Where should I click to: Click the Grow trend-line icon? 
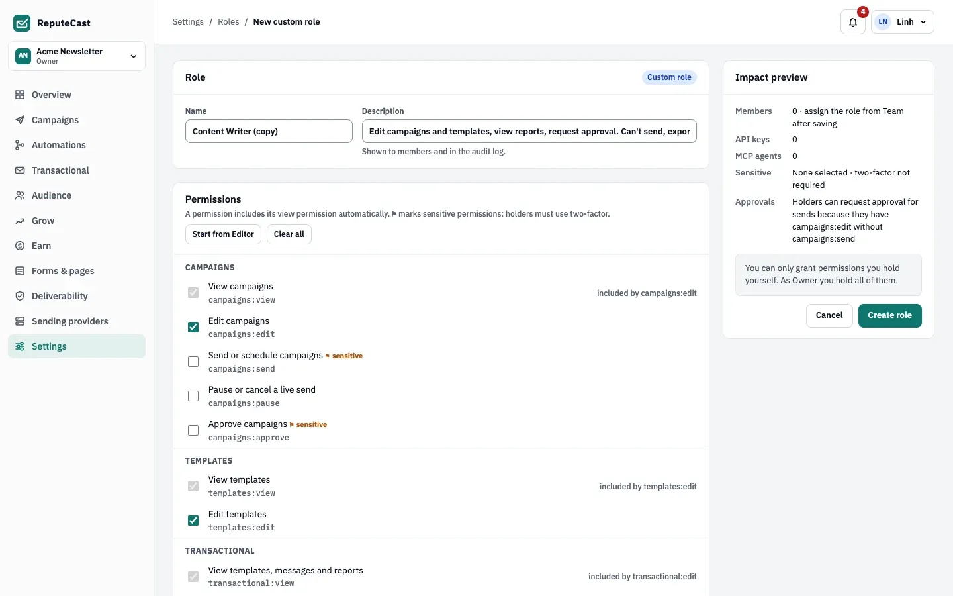coord(20,221)
